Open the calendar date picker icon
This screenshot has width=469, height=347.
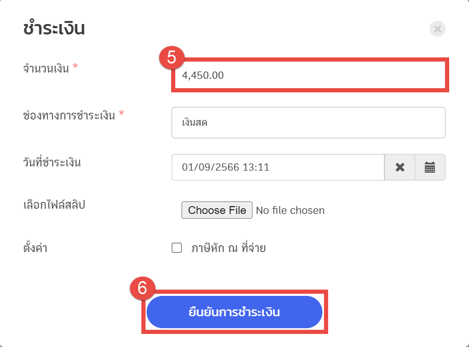pos(430,167)
